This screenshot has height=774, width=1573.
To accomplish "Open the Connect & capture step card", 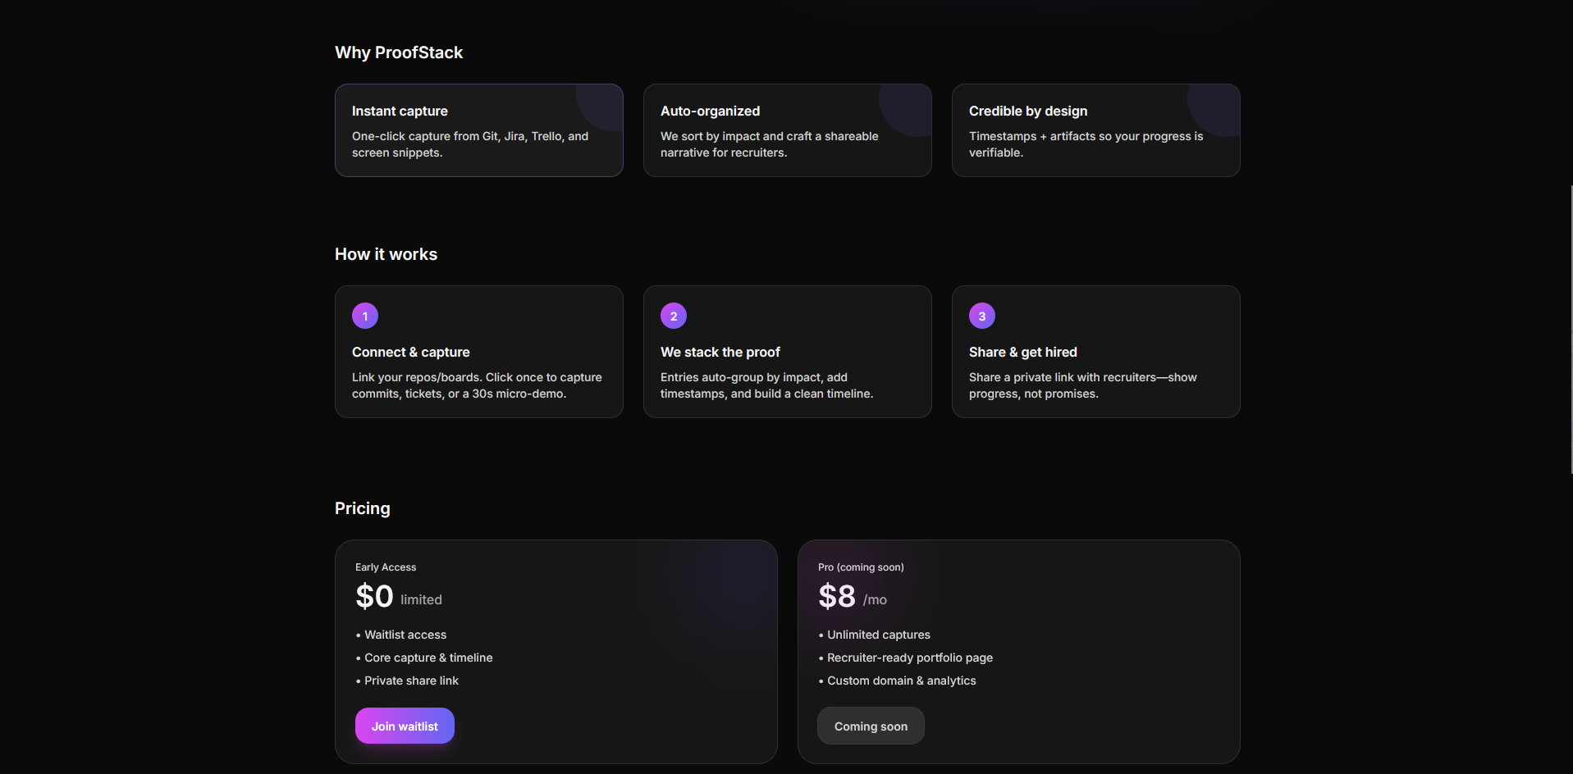I will (x=478, y=351).
